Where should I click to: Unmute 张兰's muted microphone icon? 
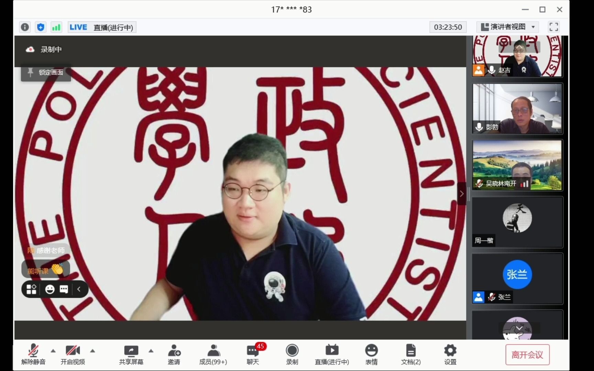click(x=492, y=297)
